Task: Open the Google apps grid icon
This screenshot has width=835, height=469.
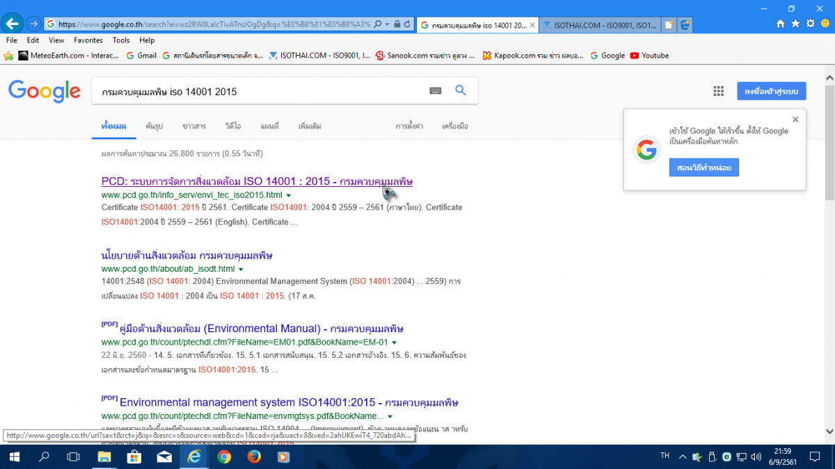Action: click(718, 91)
